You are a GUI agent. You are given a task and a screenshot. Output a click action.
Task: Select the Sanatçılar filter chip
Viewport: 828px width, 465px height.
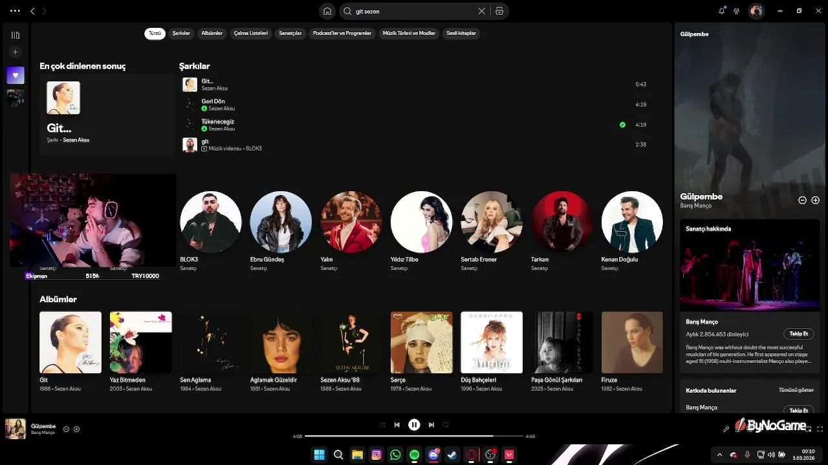[x=290, y=33]
